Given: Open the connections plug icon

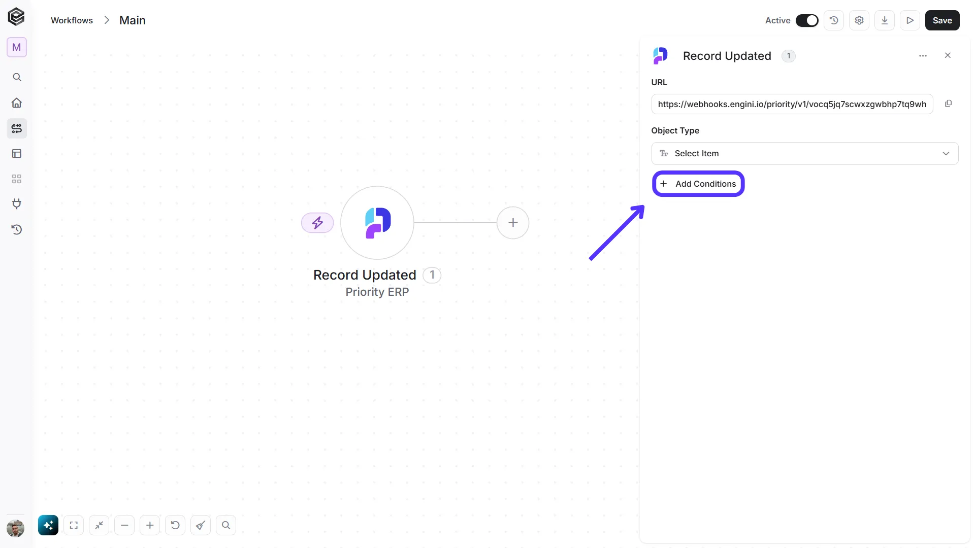Looking at the screenshot, I should (17, 204).
